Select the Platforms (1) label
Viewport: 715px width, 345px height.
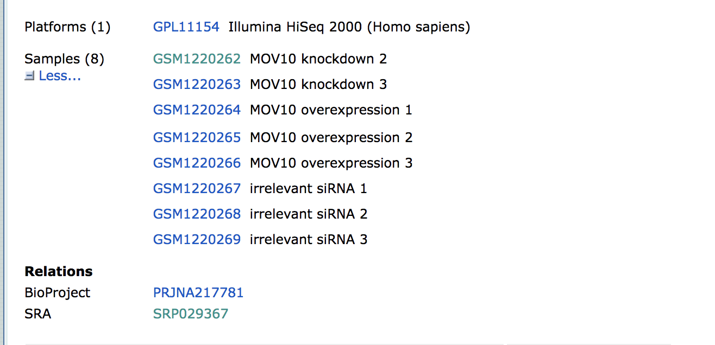[x=67, y=27]
